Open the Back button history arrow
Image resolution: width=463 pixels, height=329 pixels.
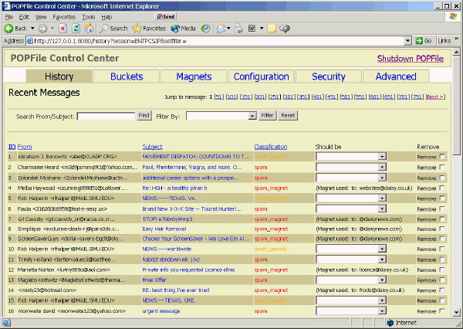tap(32, 29)
